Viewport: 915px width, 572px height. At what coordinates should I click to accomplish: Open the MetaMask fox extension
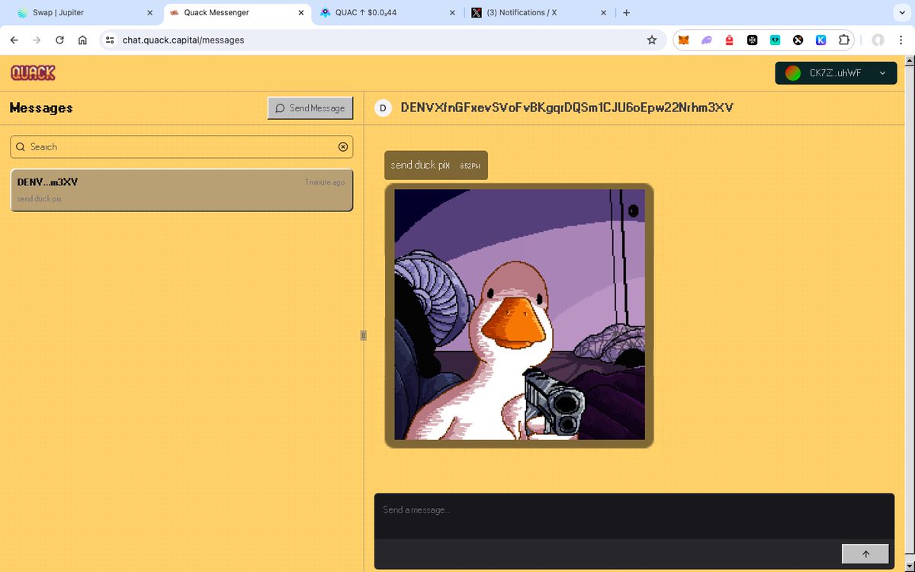point(683,40)
